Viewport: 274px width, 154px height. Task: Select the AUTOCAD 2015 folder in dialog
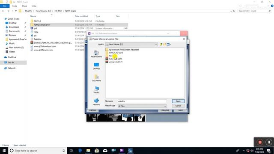[114, 53]
